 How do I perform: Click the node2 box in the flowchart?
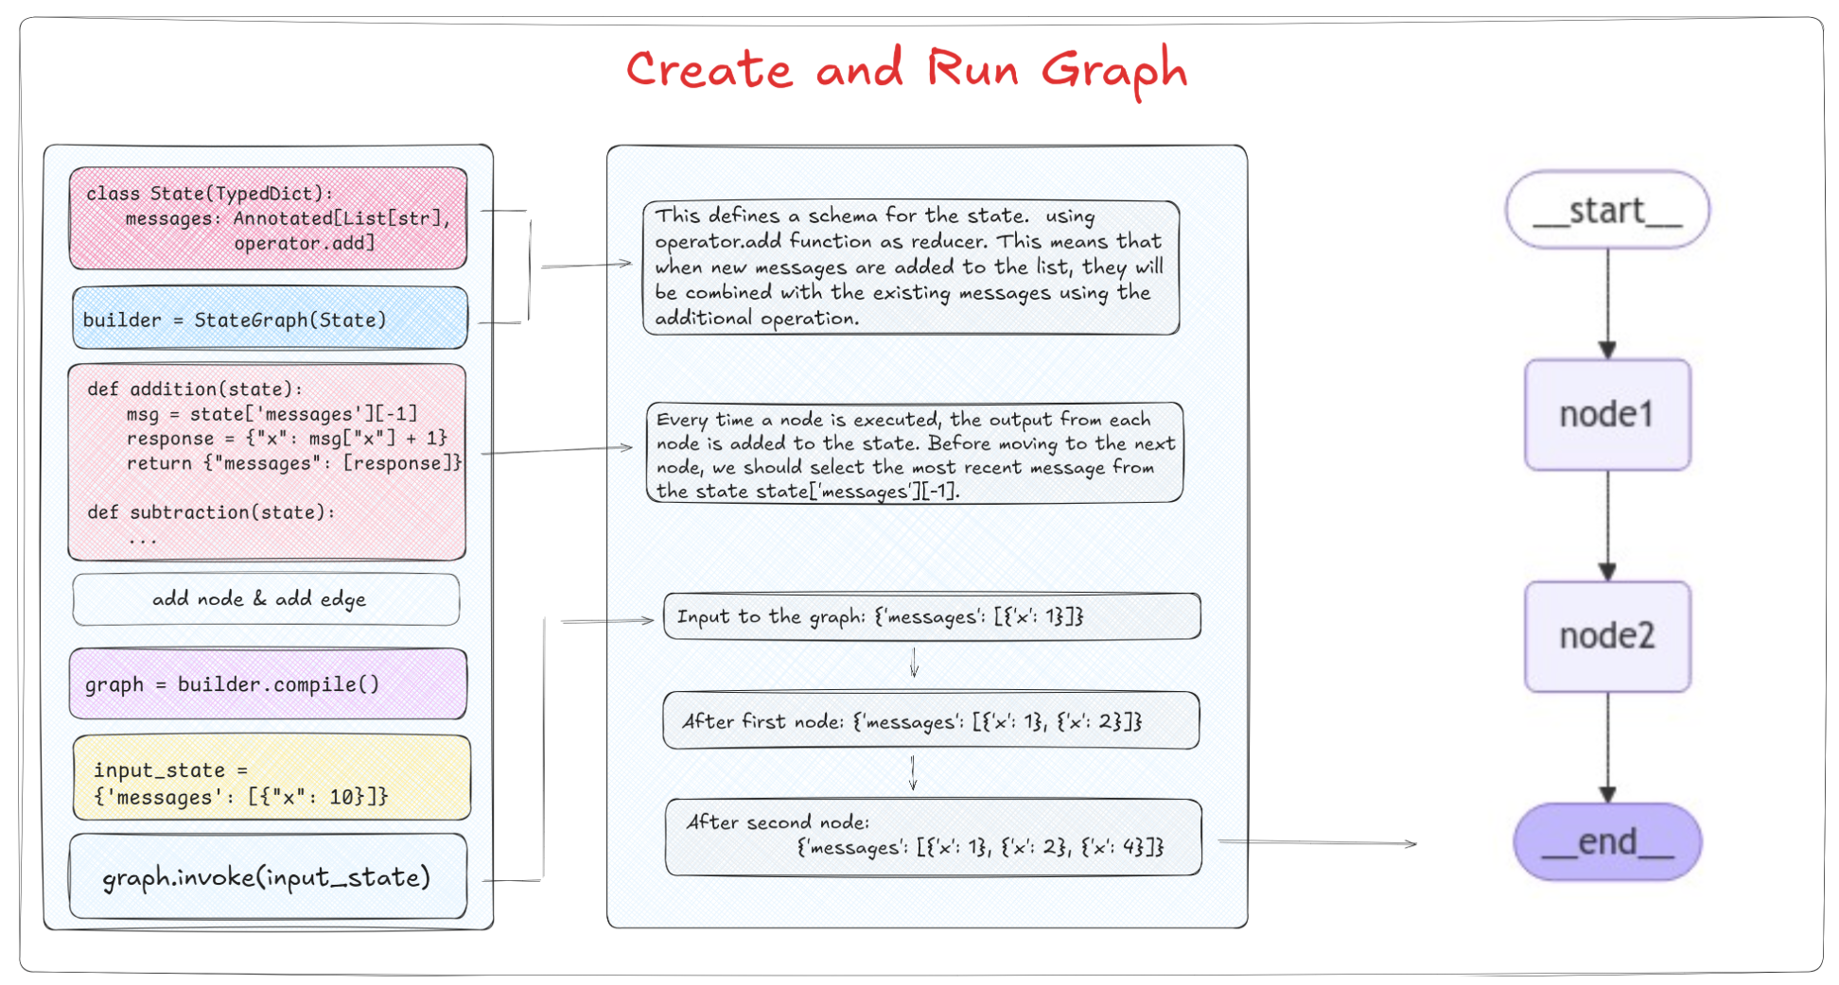tap(1607, 636)
